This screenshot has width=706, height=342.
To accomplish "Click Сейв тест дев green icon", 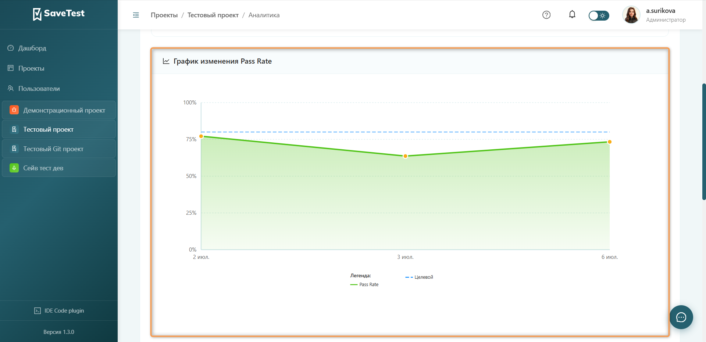I will point(14,168).
